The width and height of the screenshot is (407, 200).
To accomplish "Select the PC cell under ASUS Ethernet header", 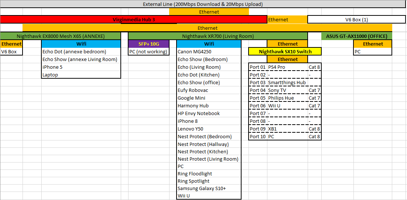I will (x=373, y=52).
